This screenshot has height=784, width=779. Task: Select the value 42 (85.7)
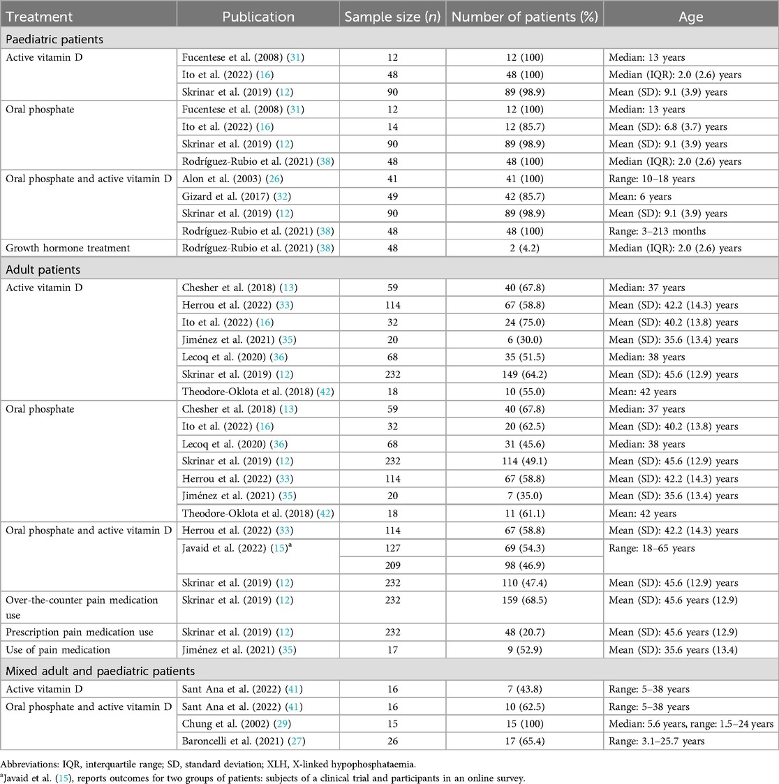524,196
